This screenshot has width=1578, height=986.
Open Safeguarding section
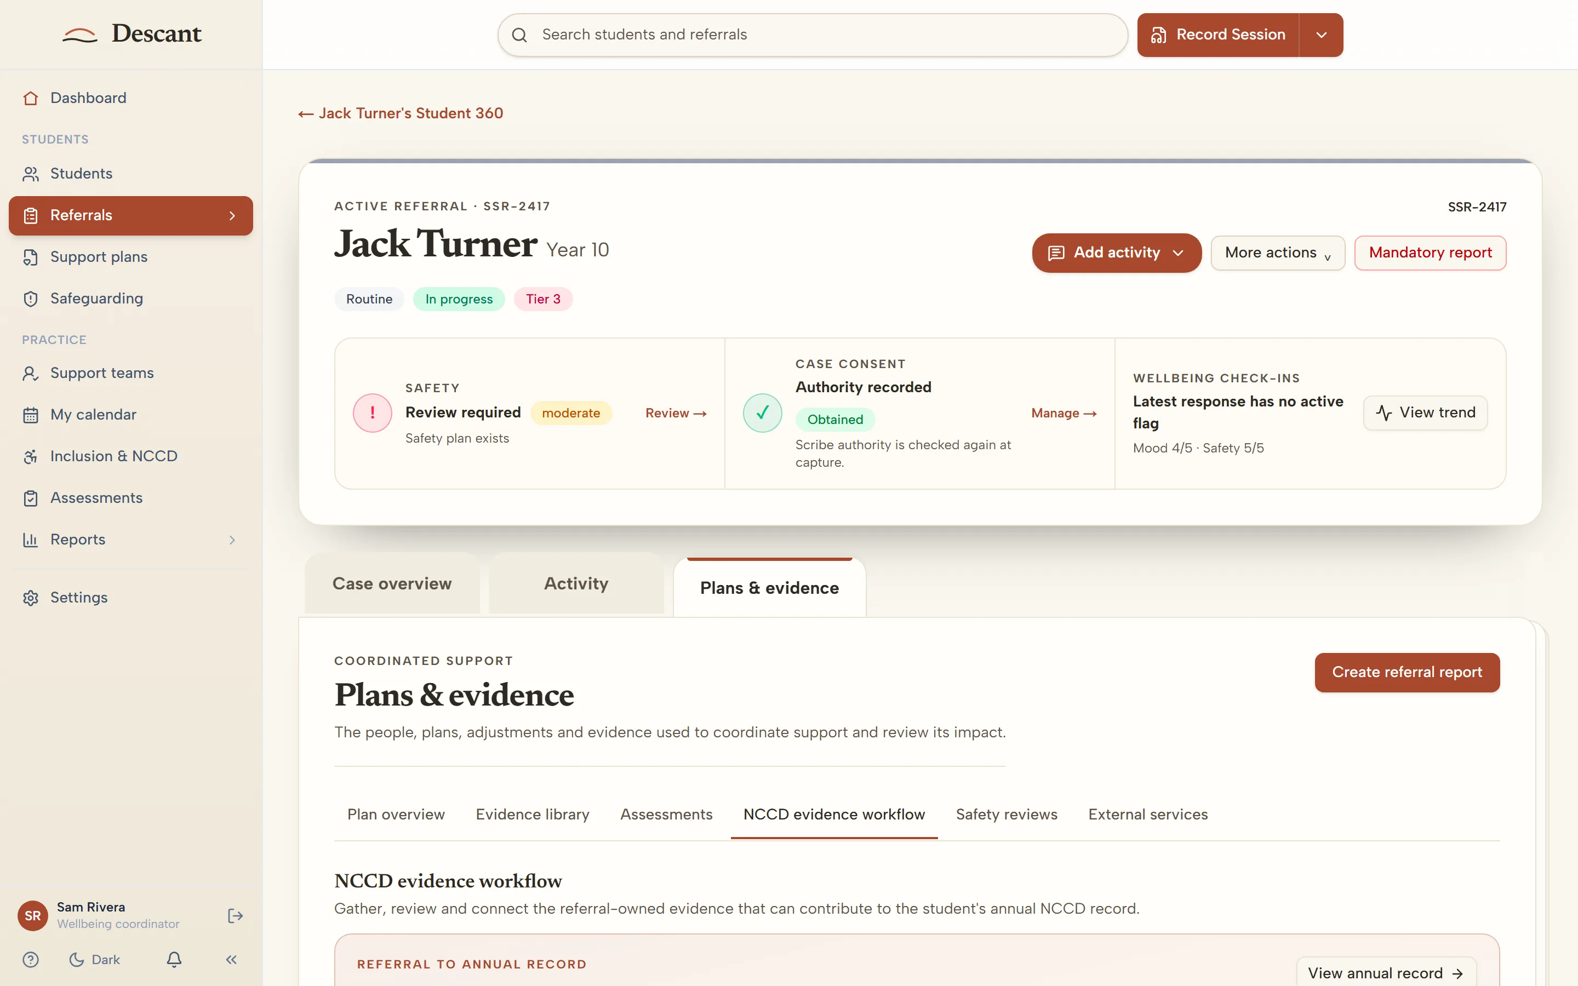pyautogui.click(x=130, y=299)
